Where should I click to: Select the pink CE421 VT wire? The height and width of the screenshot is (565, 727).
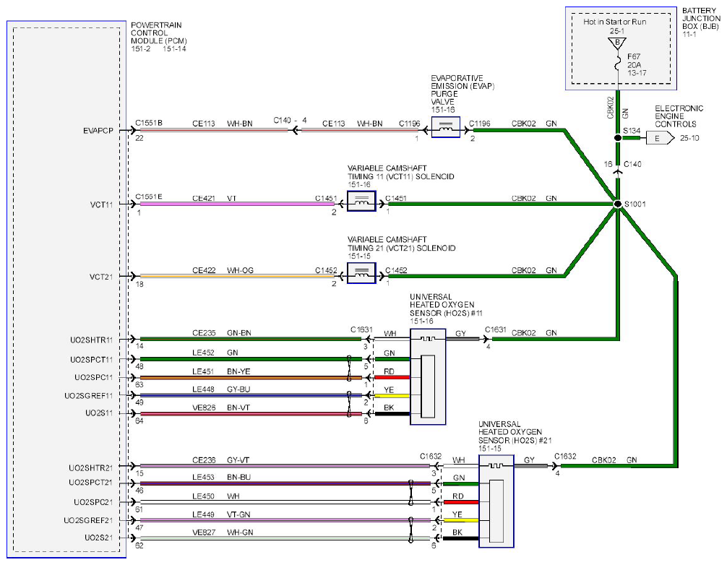(x=236, y=204)
